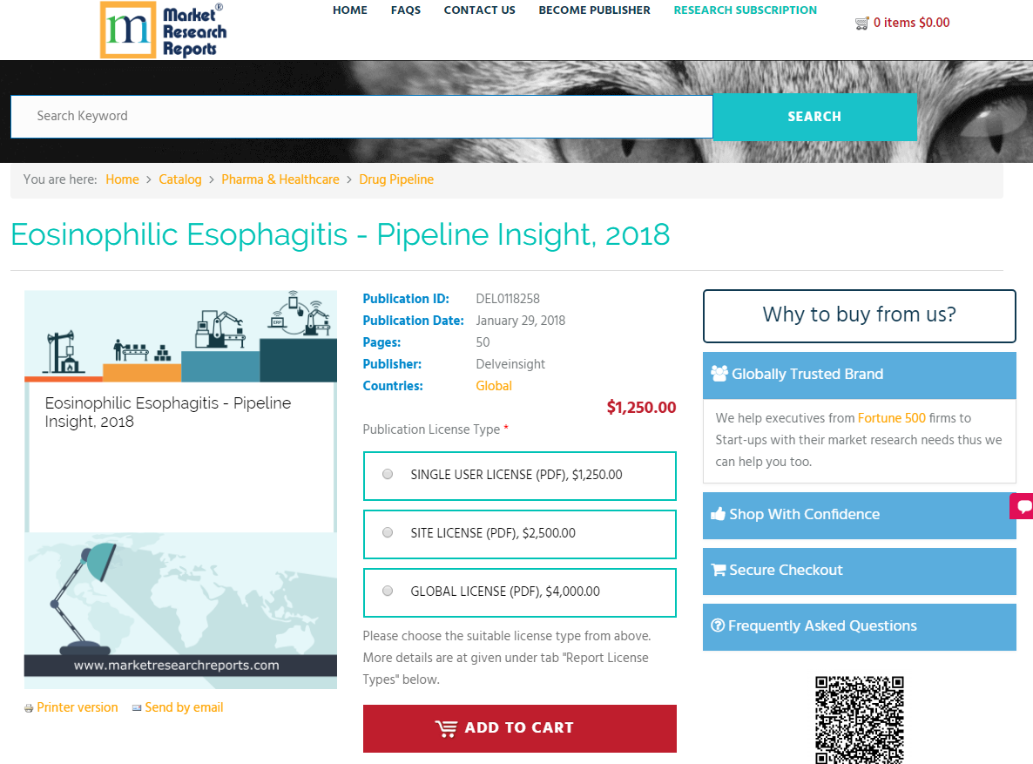Viewport: 1033px width, 764px height.
Task: Click the people icon in Globally Trusted Brand
Action: (x=719, y=374)
